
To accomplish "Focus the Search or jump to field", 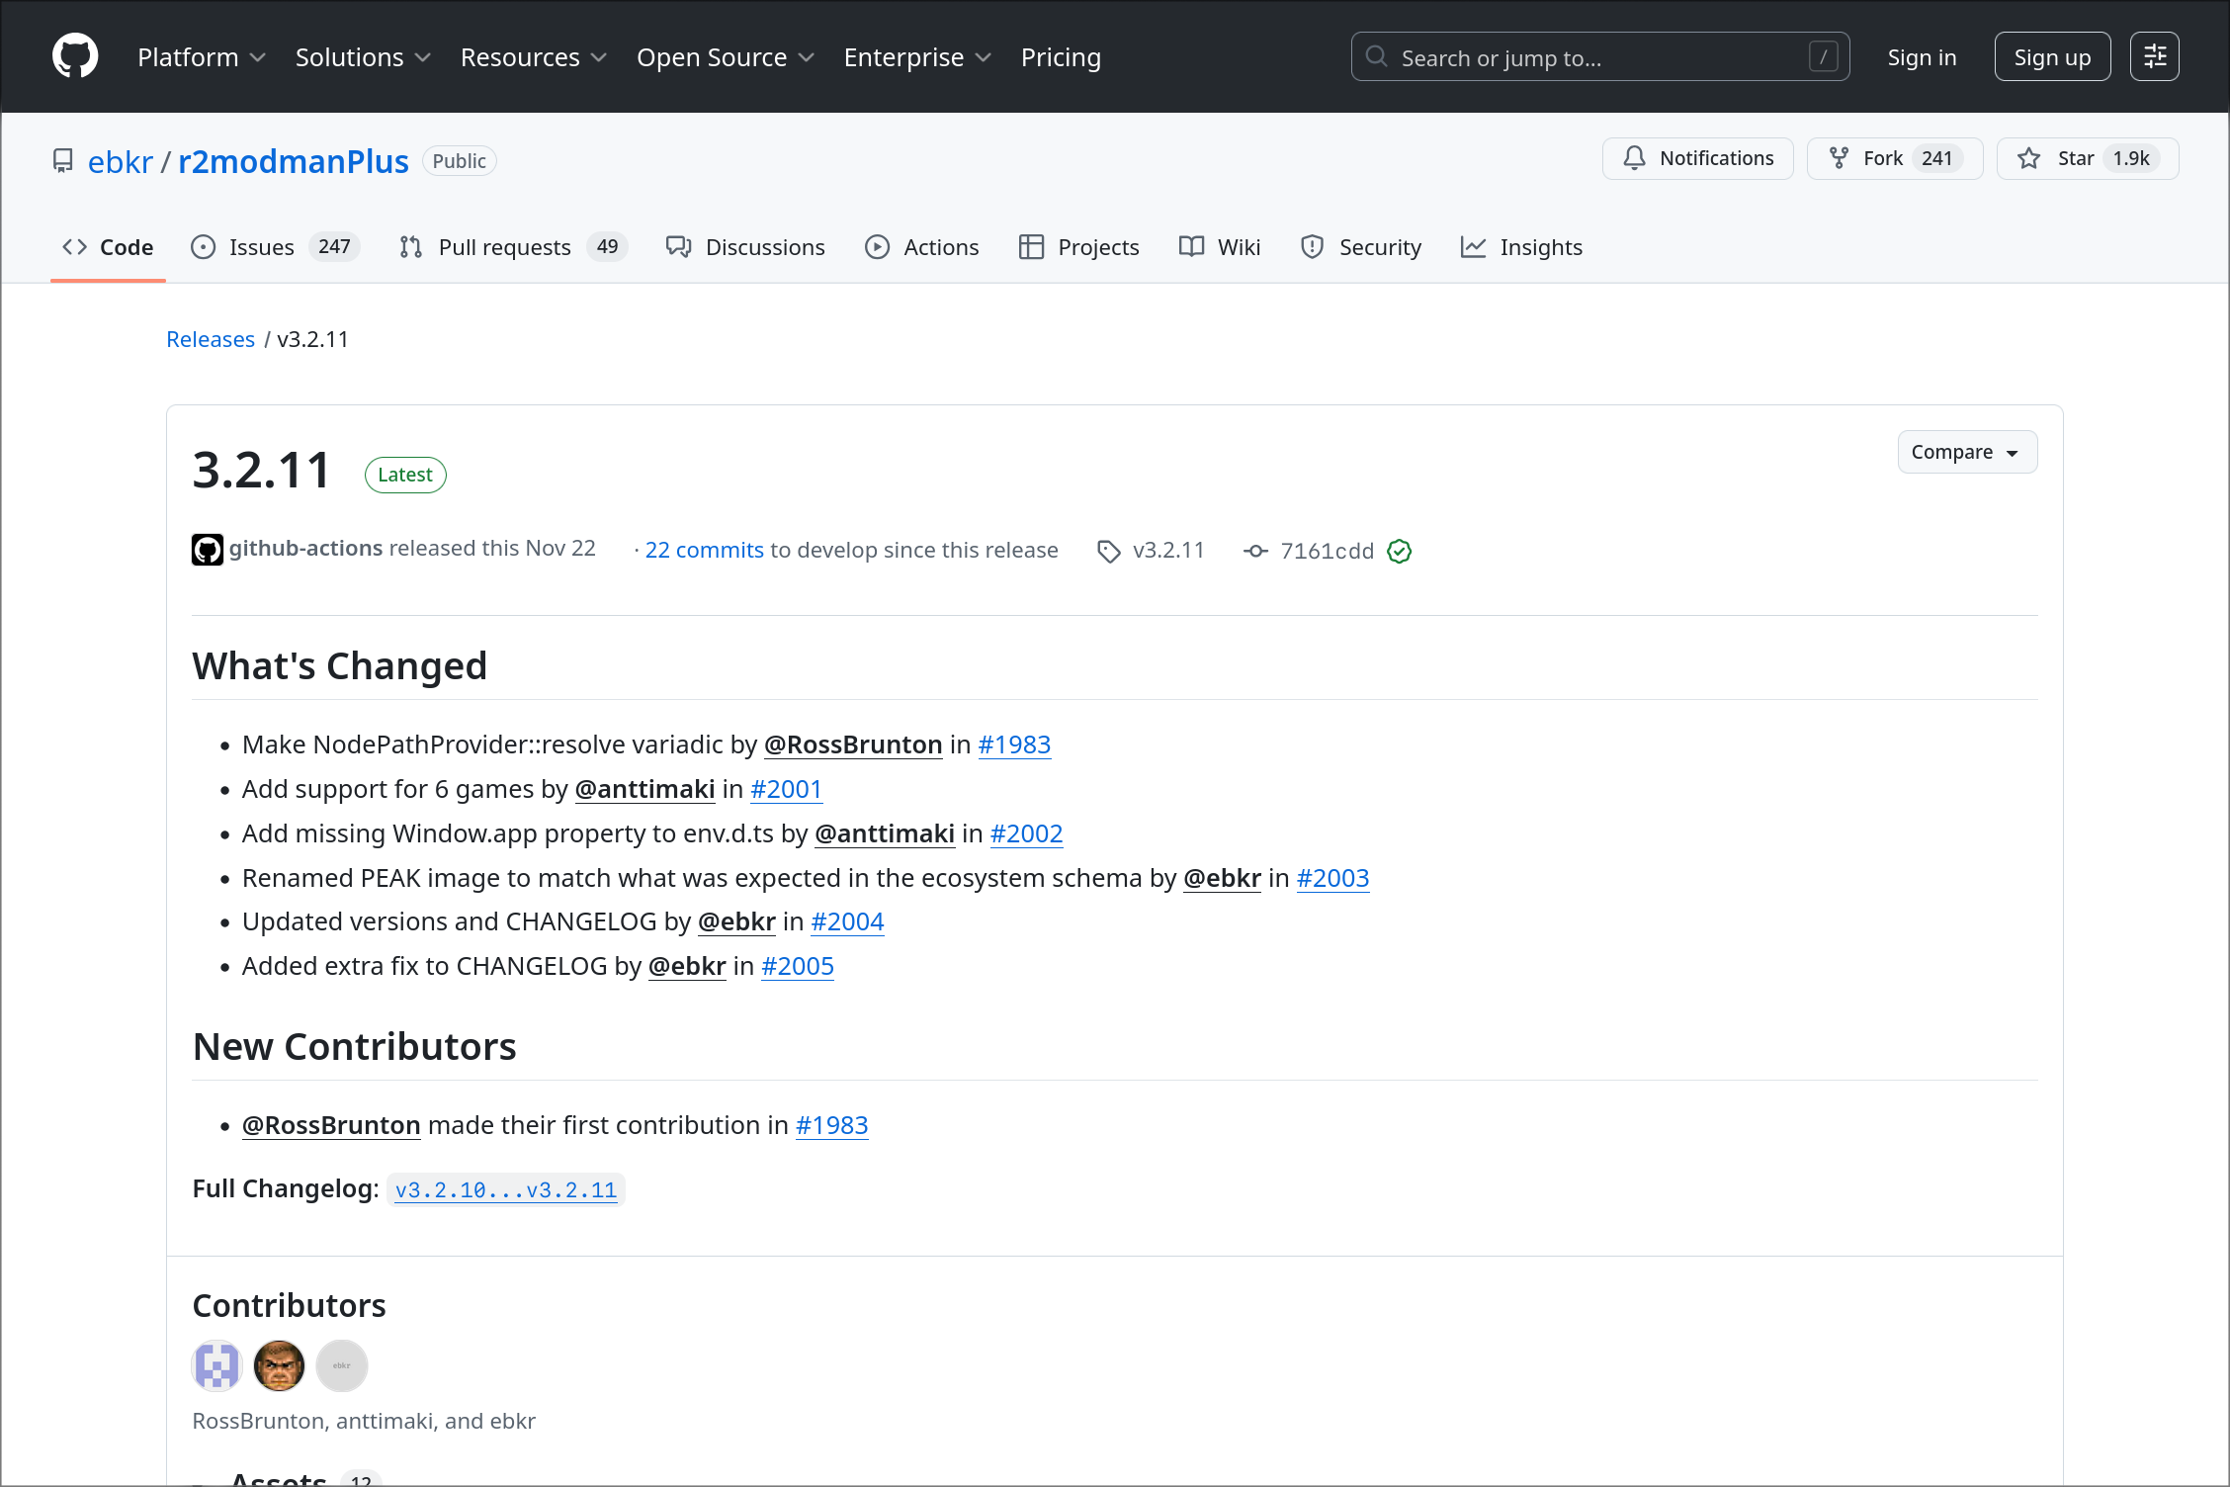I will [x=1598, y=57].
